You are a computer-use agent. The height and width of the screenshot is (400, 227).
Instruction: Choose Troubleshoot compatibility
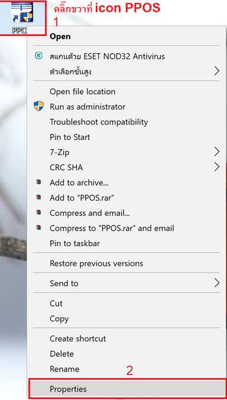tap(99, 122)
